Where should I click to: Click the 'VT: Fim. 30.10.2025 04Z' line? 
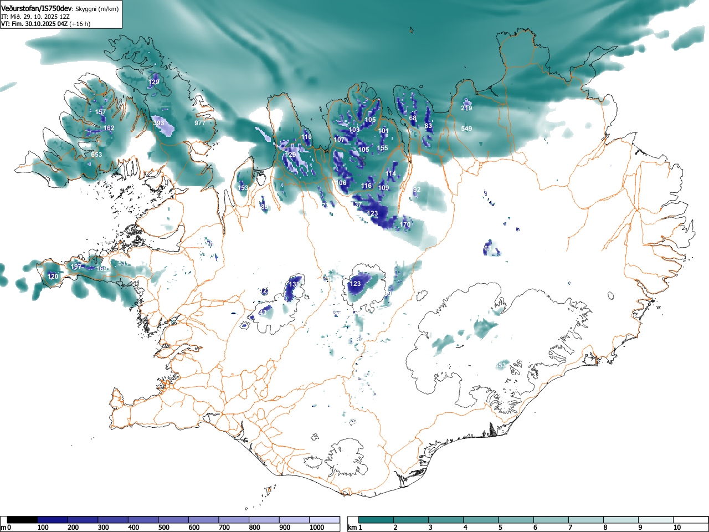pos(34,24)
